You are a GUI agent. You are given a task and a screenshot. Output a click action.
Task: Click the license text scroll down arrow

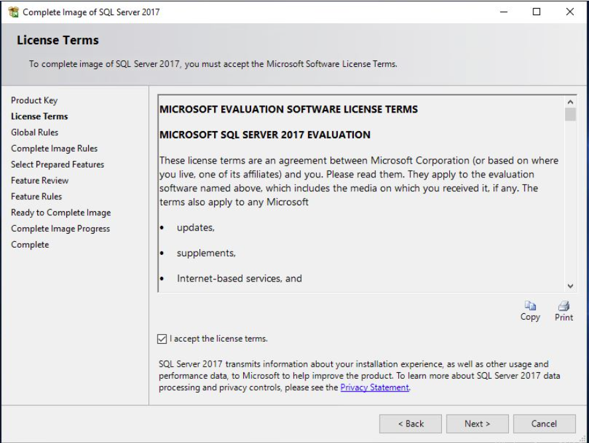[x=570, y=286]
